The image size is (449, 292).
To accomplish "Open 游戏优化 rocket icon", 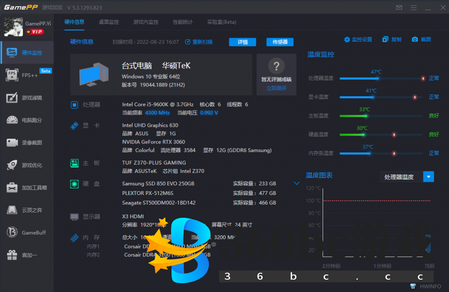I will coord(27,165).
